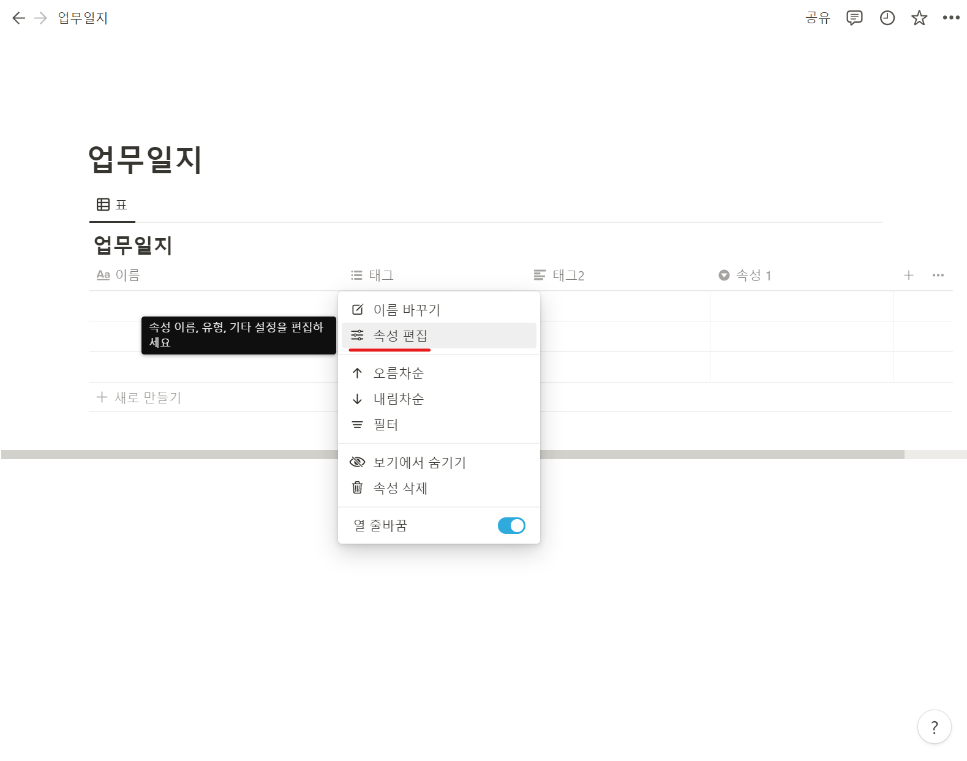Click the table icon in 표 tab
Screen dimensions: 967x761
(x=103, y=204)
